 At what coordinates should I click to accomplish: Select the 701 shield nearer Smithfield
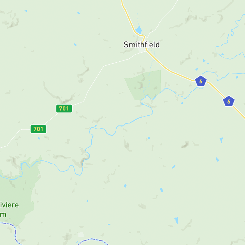[x=64, y=108]
